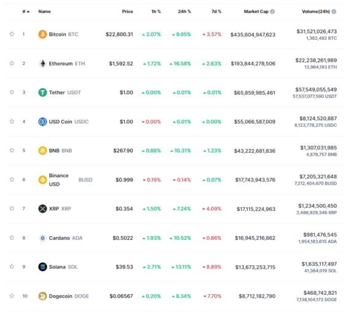Click the XRP logo icon

coord(42,208)
